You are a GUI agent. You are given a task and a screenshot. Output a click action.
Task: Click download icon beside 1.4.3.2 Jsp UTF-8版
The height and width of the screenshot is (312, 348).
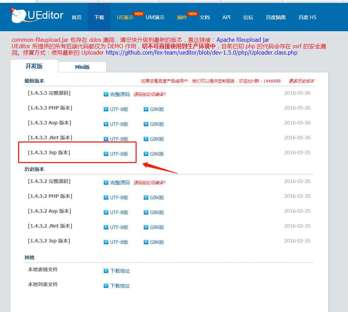pyautogui.click(x=106, y=242)
